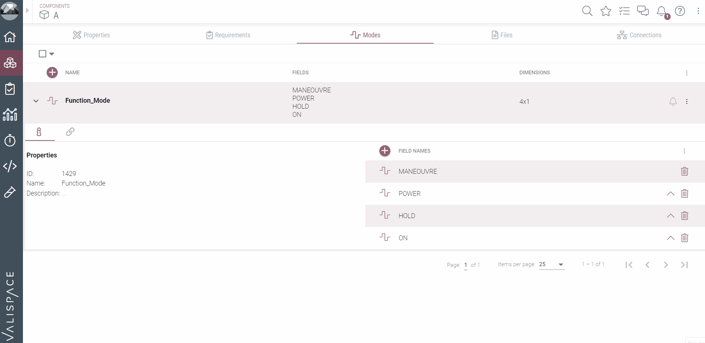The image size is (705, 343).
Task: Go to home in the sidebar
Action: tap(10, 37)
